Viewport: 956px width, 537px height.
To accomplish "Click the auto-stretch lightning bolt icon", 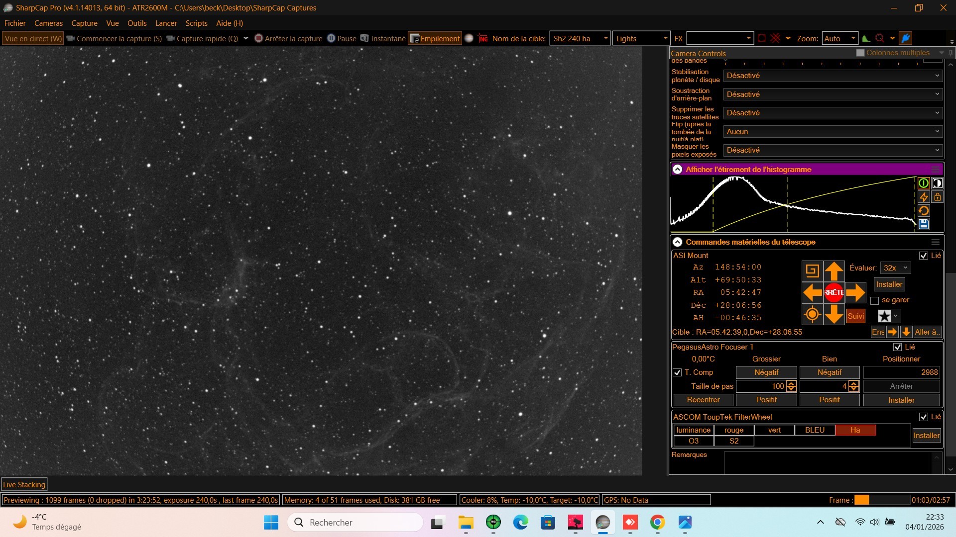I will (x=924, y=197).
